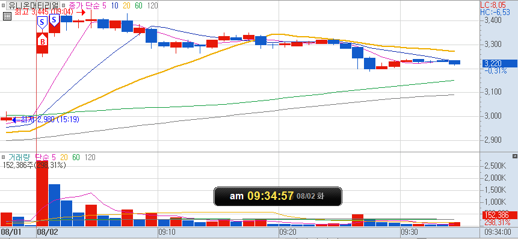Select the volume moving average 60 legend
This screenshot has height=239, width=518.
pos(76,157)
